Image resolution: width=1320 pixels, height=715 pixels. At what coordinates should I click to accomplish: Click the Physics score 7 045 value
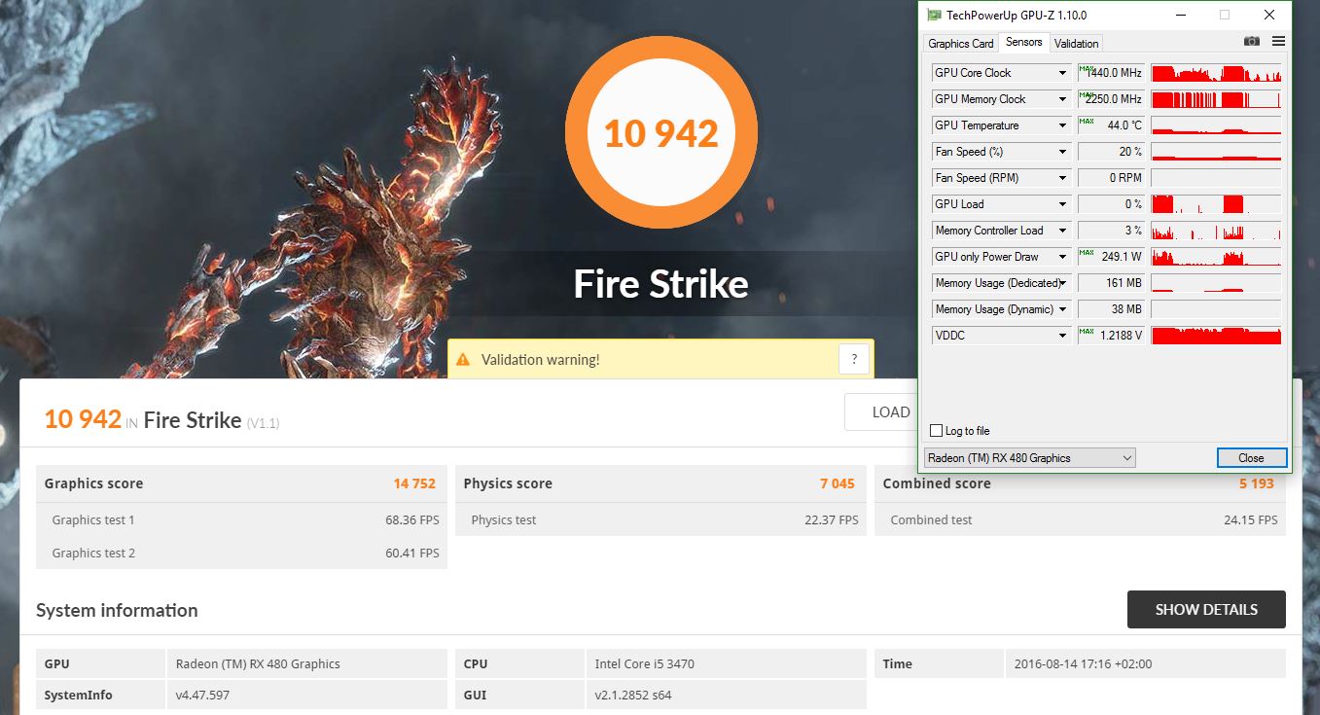click(837, 483)
